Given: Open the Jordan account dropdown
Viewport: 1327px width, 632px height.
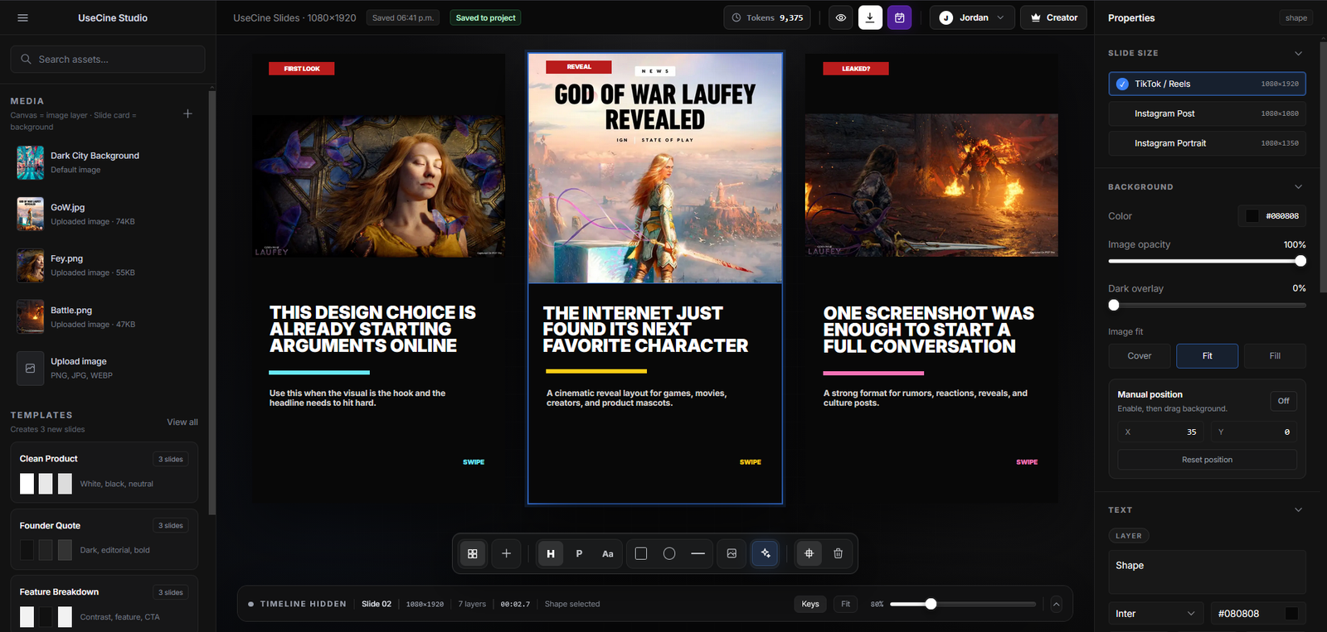Looking at the screenshot, I should (971, 17).
